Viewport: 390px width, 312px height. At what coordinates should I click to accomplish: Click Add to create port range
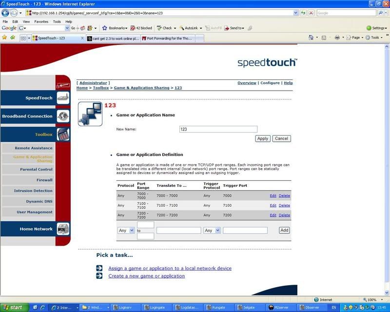click(284, 230)
